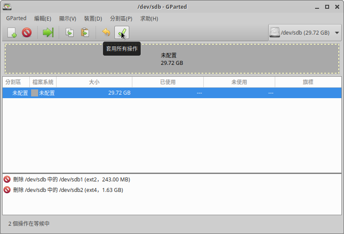Click the paste partition toolbar icon
Screen dimensions: 344x234
pyautogui.click(x=85, y=32)
